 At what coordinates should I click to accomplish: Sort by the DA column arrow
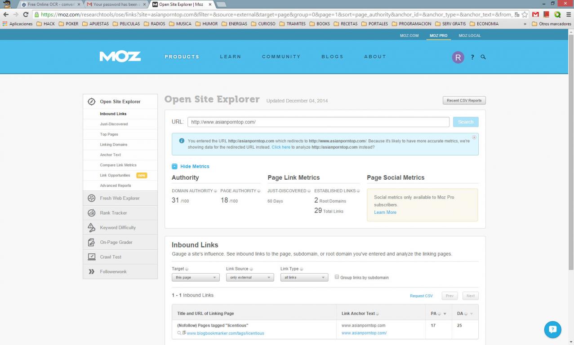tap(471, 314)
